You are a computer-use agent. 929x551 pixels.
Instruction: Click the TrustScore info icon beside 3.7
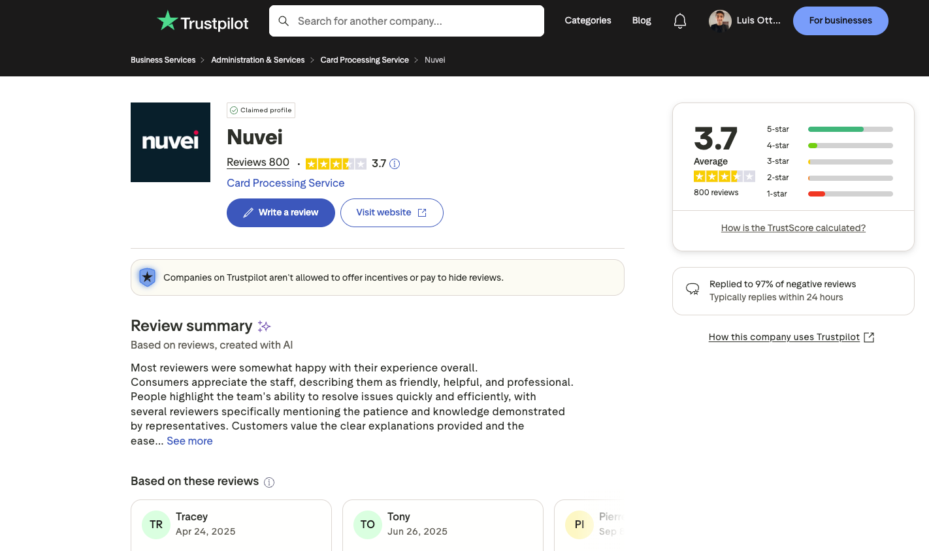click(x=395, y=164)
